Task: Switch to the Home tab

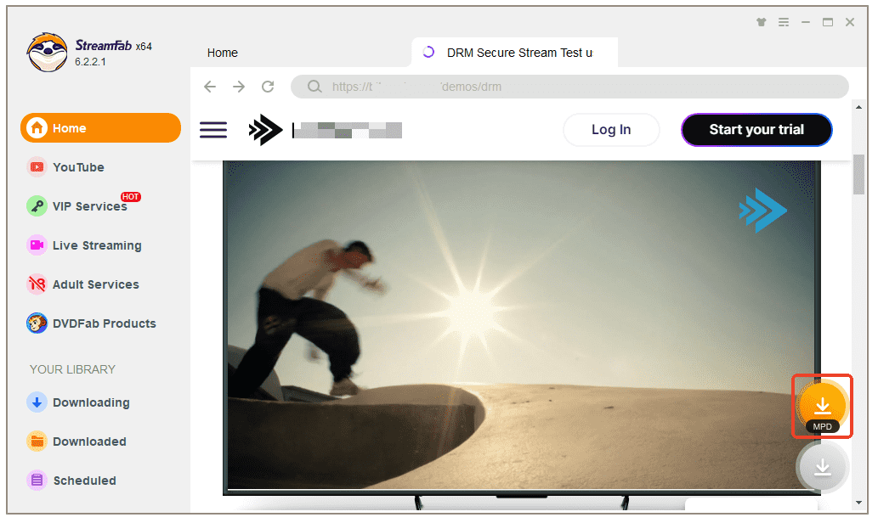Action: coord(223,53)
